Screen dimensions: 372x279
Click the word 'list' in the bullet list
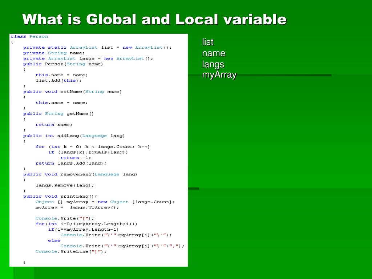tap(208, 42)
